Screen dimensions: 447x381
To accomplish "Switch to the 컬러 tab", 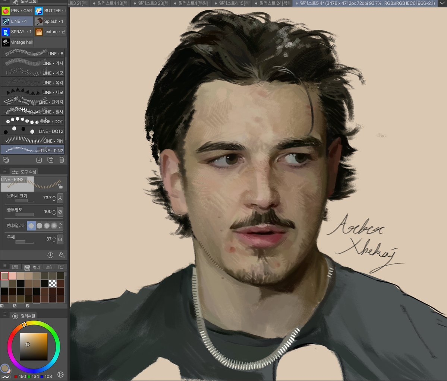I will click(x=32, y=267).
